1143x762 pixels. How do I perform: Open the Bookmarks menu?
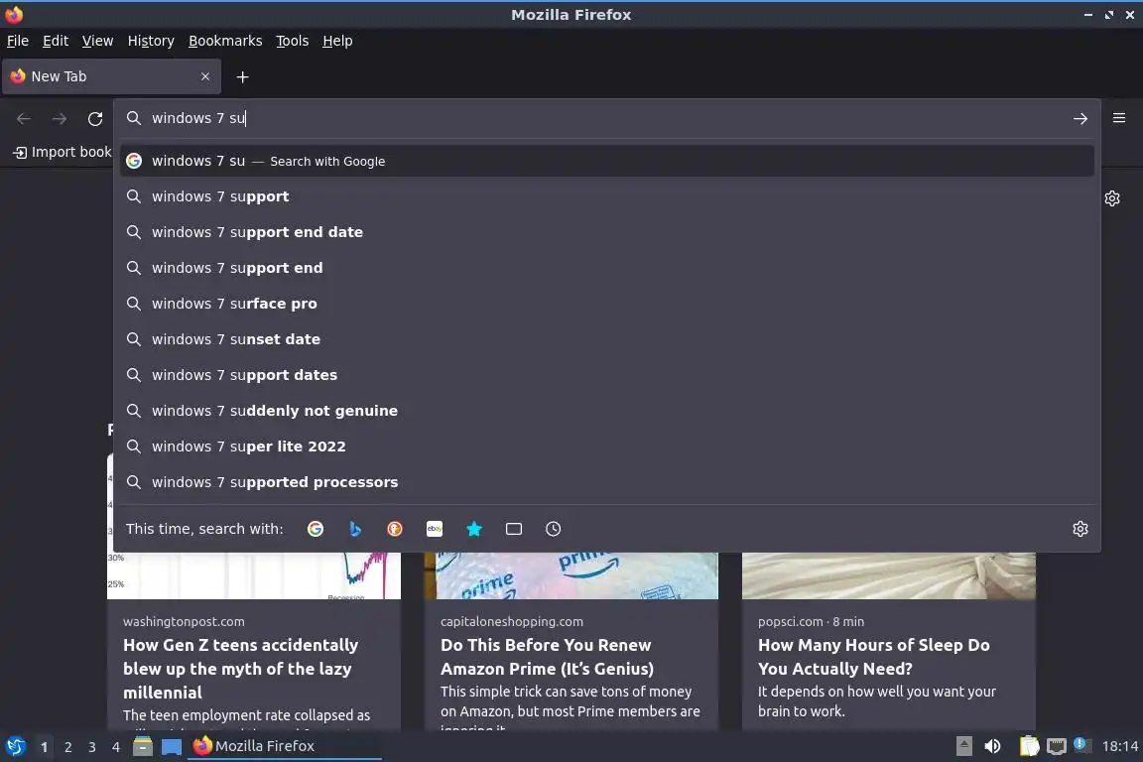pos(225,41)
